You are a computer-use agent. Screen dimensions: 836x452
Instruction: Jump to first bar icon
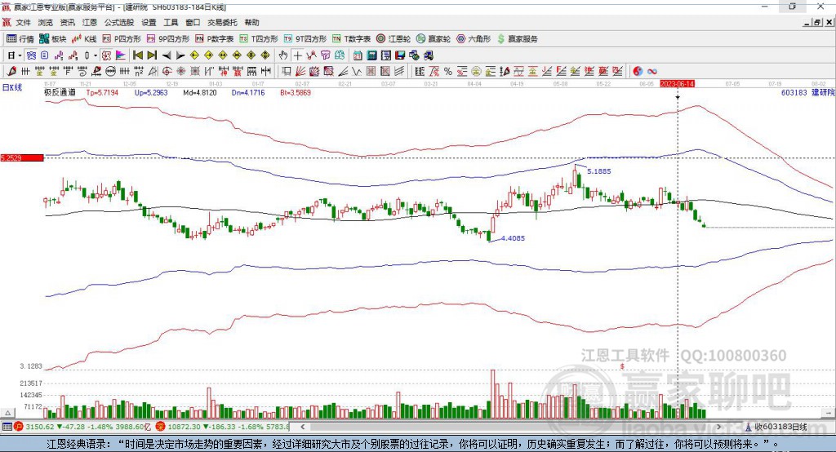coord(137,55)
